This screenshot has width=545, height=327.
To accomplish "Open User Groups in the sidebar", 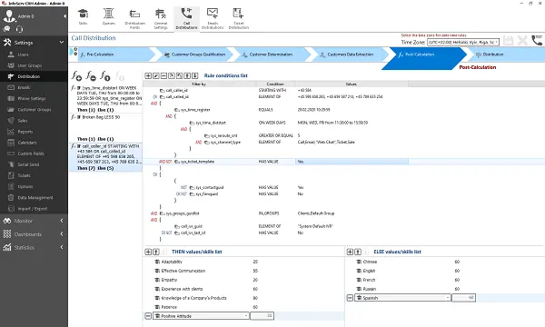I will point(34,65).
